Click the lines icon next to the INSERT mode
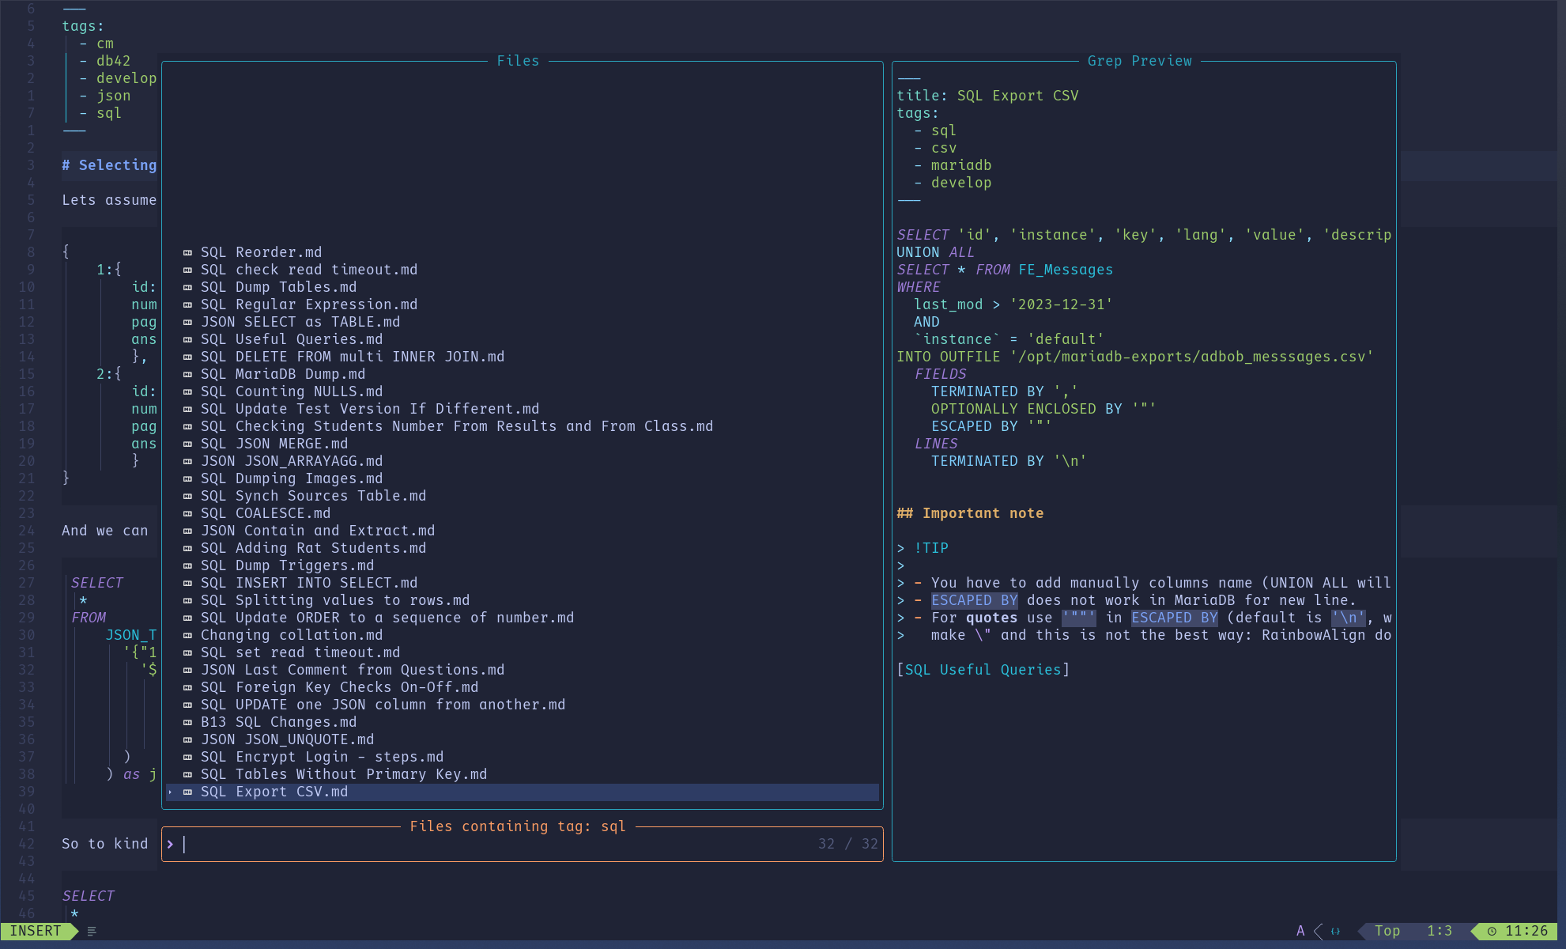 (92, 931)
